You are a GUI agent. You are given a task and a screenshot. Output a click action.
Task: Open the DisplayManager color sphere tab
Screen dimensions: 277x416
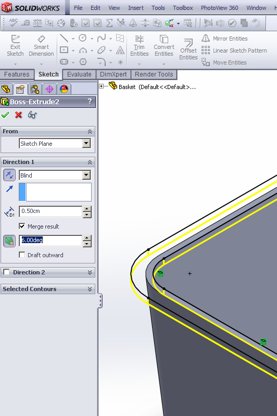pos(64,89)
